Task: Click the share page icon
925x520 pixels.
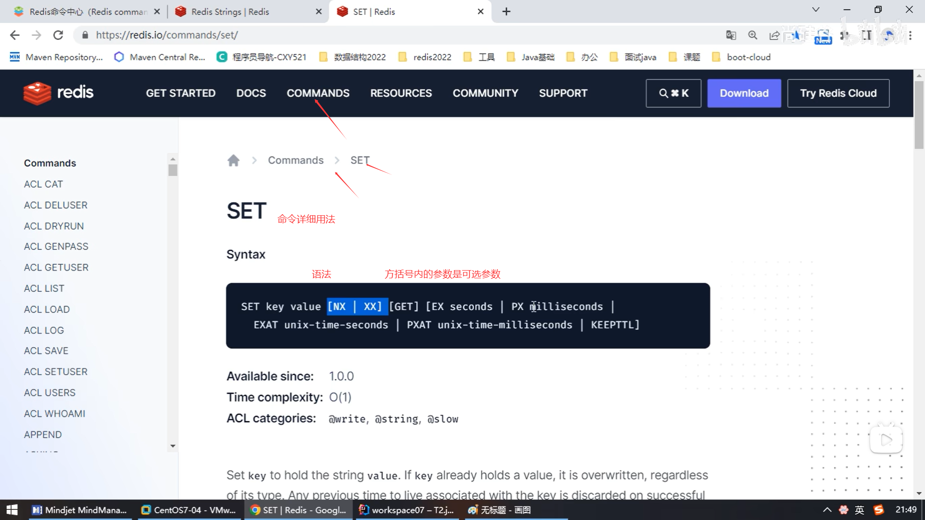Action: coord(774,35)
